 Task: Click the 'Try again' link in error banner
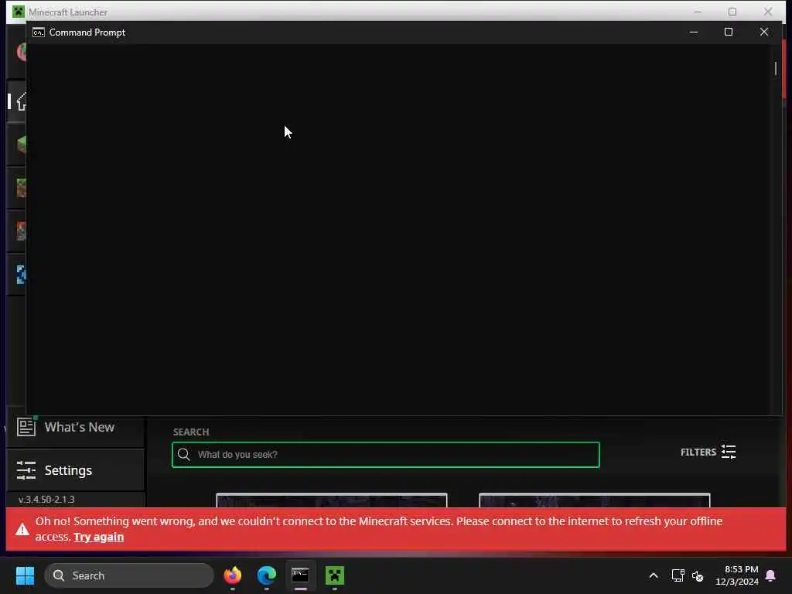tap(98, 537)
